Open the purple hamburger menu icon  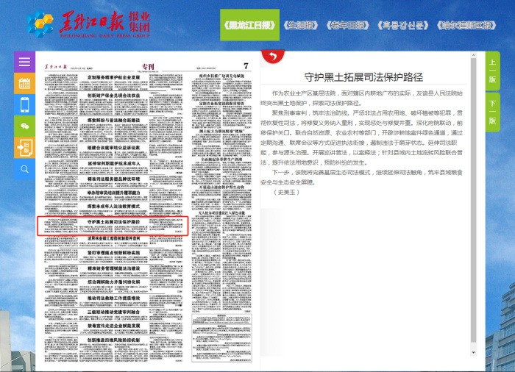(x=24, y=62)
